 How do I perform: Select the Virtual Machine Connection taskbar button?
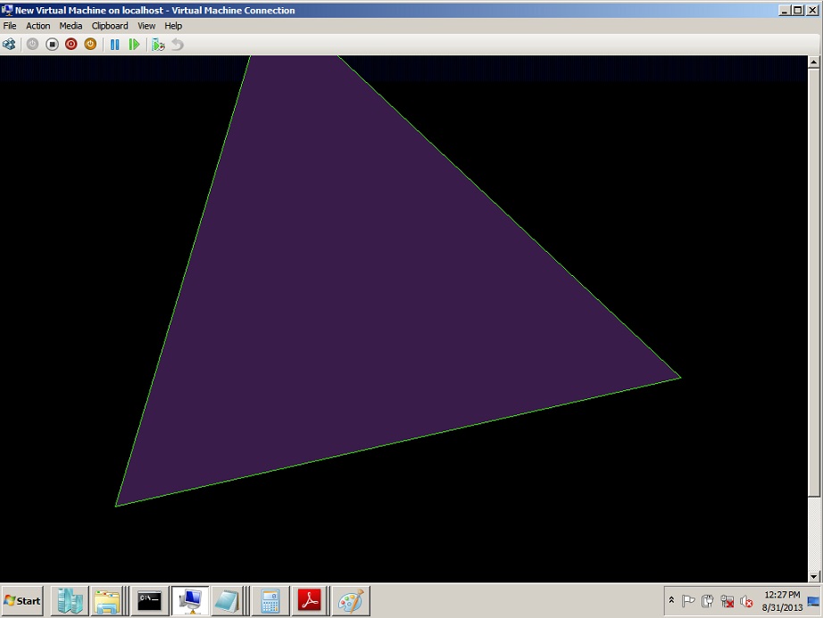190,601
